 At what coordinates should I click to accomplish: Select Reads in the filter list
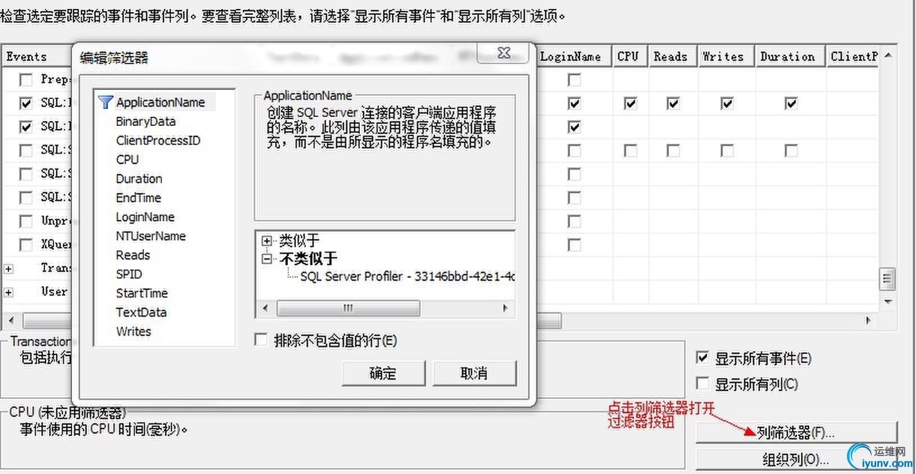[x=133, y=255]
